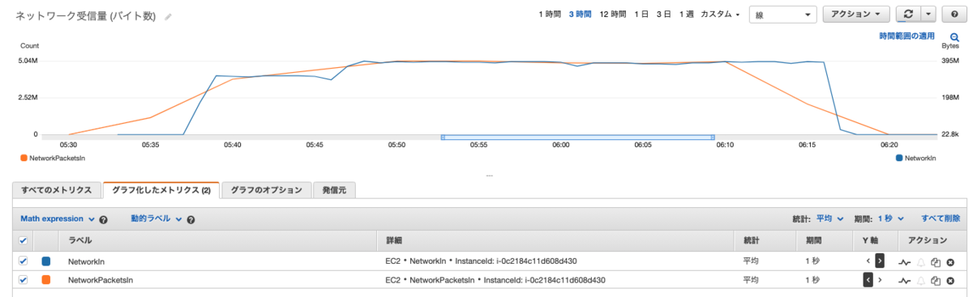Set time range to 1 日
The image size is (973, 297).
pyautogui.click(x=641, y=15)
